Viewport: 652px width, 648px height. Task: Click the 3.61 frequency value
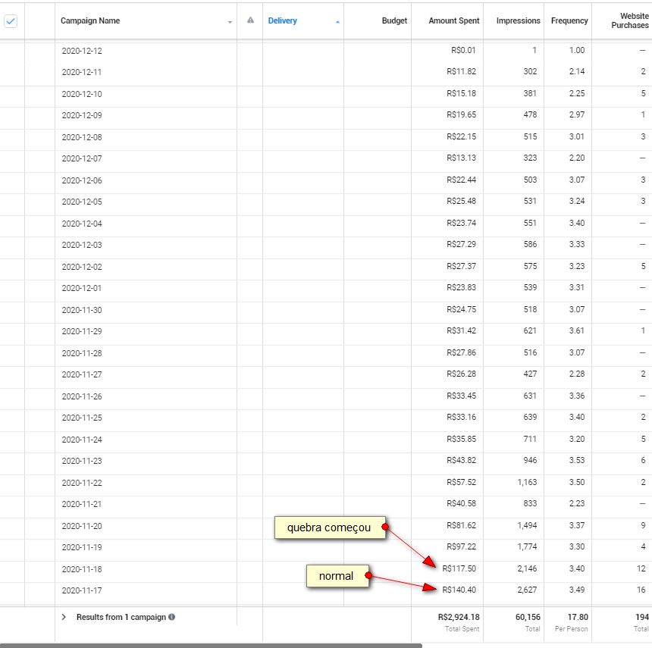click(577, 331)
